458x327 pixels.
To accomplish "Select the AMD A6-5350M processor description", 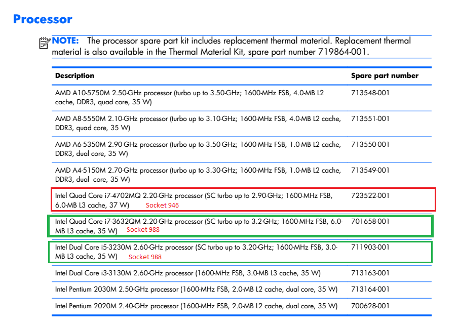I will [198, 149].
